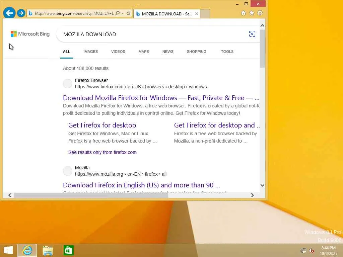Image resolution: width=343 pixels, height=257 pixels.
Task: Maximize the Internet Explorer window
Action: (x=246, y=4)
